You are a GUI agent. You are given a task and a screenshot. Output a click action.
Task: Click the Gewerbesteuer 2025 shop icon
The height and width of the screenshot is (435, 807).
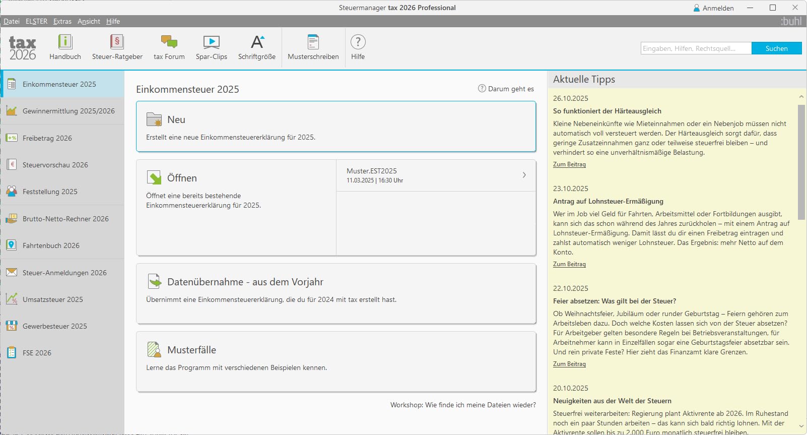click(12, 326)
